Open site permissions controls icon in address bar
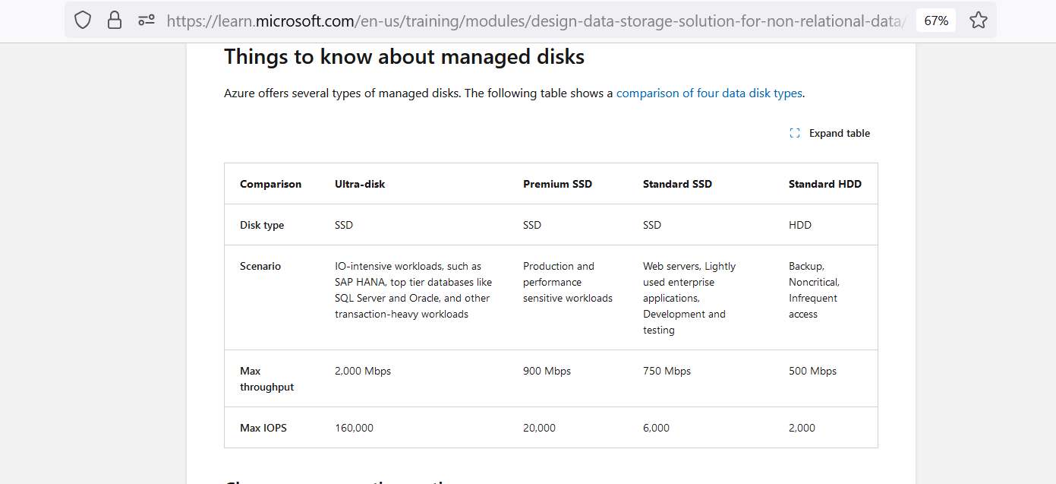1056x484 pixels. [146, 20]
